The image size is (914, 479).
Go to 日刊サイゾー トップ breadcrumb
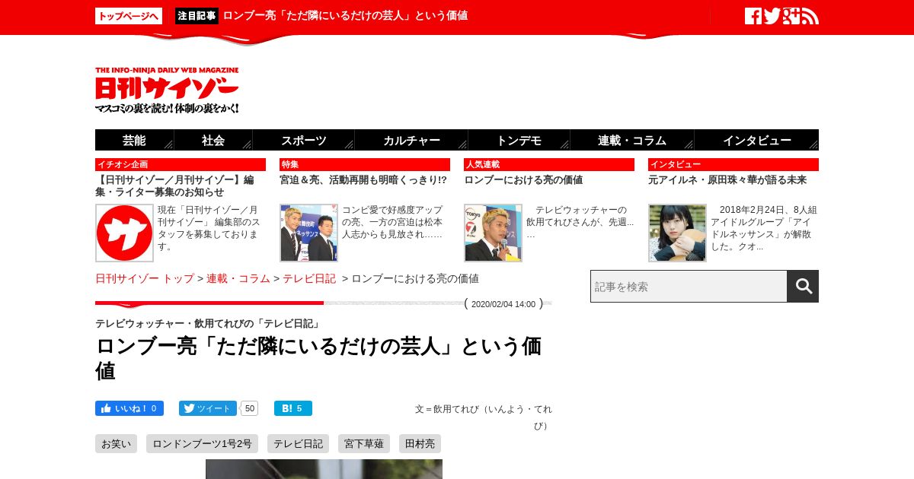pos(145,279)
